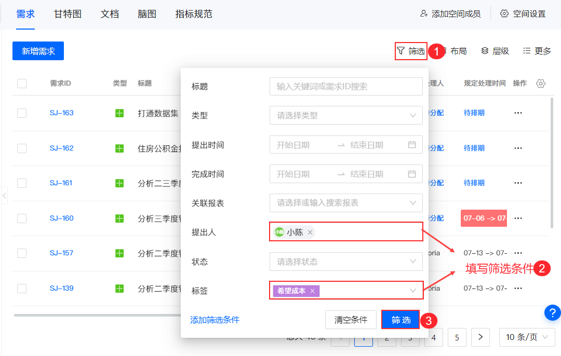Click the green type icon of SJ-139
The height and width of the screenshot is (356, 561).
[x=119, y=289]
